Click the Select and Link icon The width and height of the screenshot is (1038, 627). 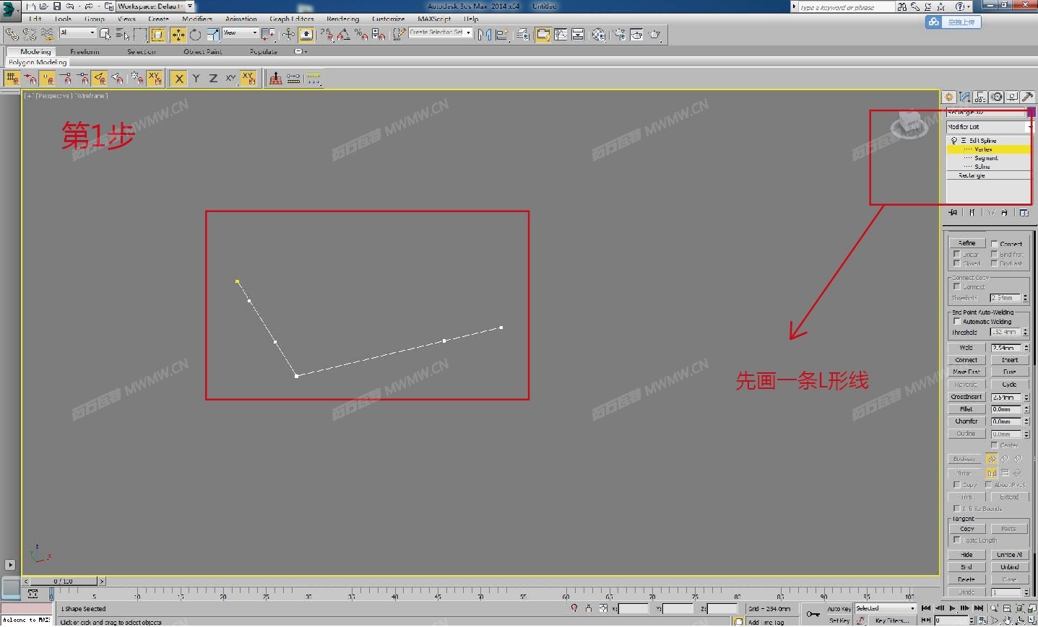coord(12,35)
